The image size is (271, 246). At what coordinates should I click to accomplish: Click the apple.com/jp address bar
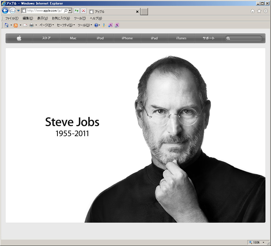45,11
